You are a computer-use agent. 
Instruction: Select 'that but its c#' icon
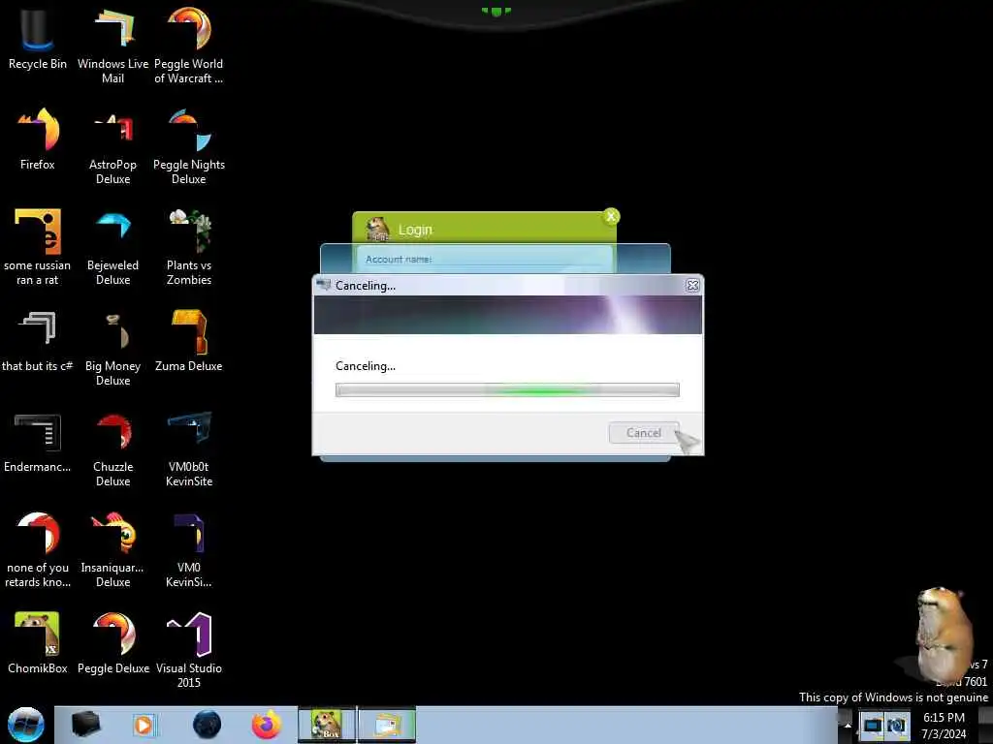[x=38, y=340]
